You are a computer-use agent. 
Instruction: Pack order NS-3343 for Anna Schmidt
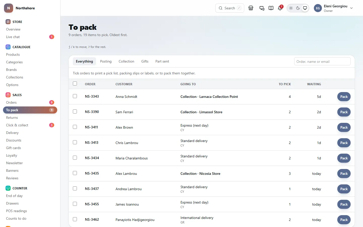coord(344,97)
